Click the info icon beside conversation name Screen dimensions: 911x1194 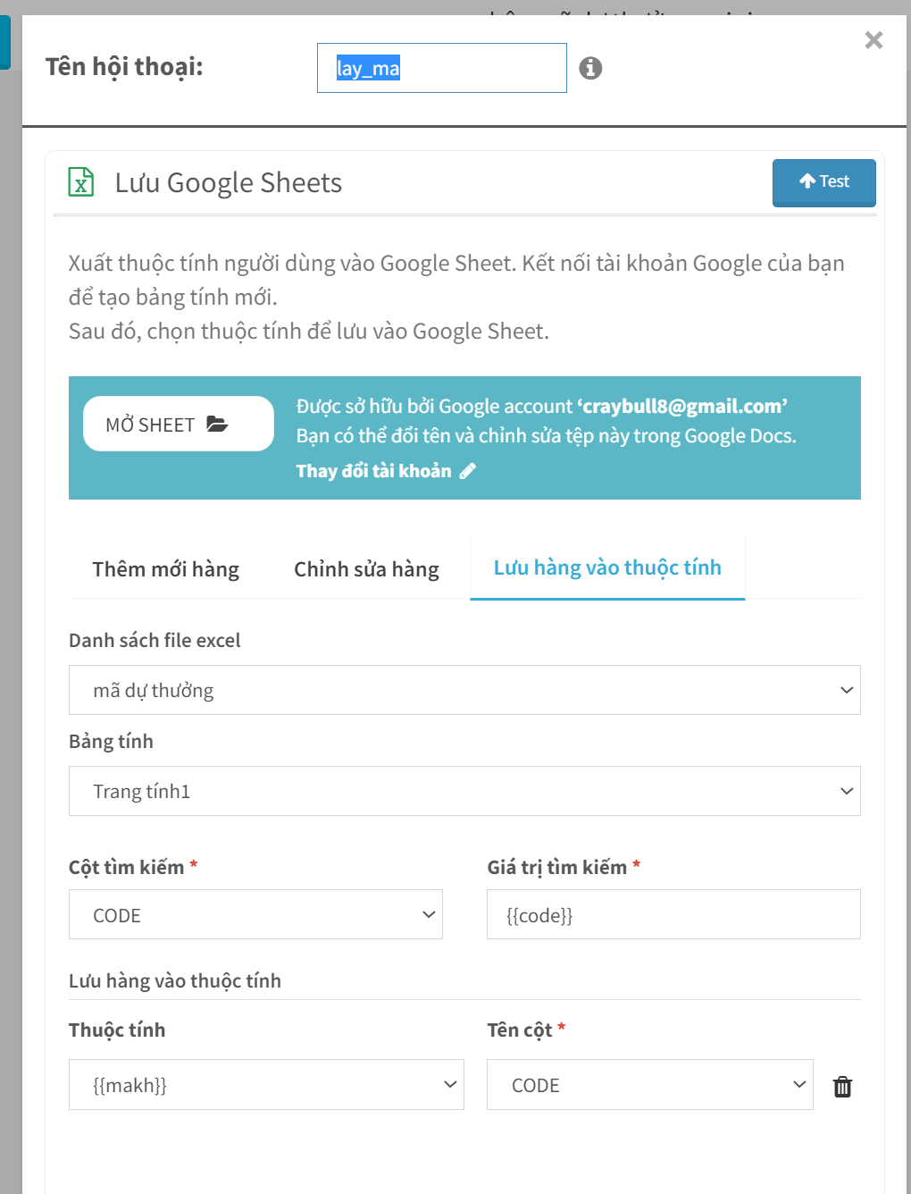tap(590, 68)
